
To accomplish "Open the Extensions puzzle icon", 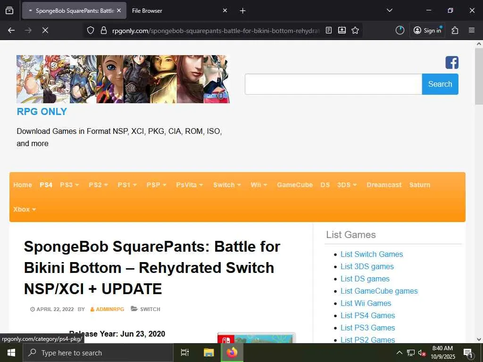I will 455,30.
